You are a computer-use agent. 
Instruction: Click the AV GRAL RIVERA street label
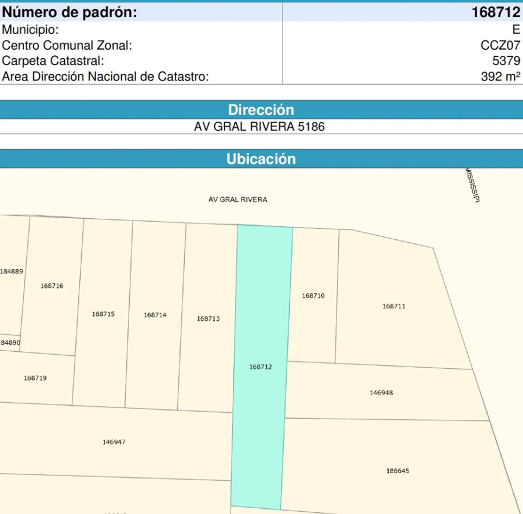click(x=238, y=199)
